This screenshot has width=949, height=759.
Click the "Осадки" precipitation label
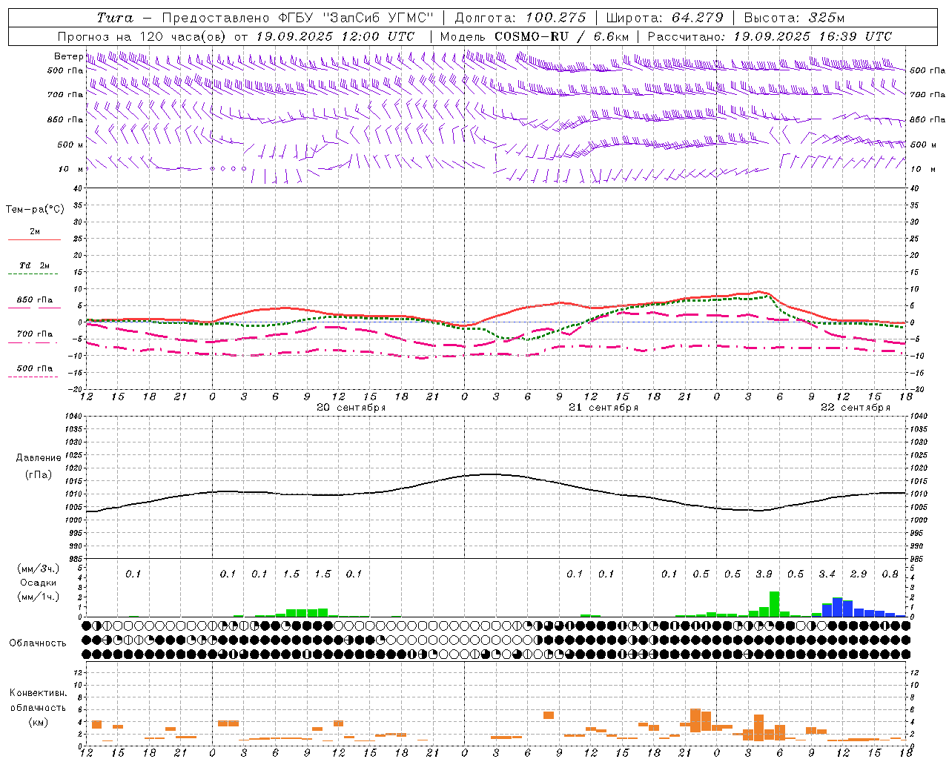pos(39,583)
